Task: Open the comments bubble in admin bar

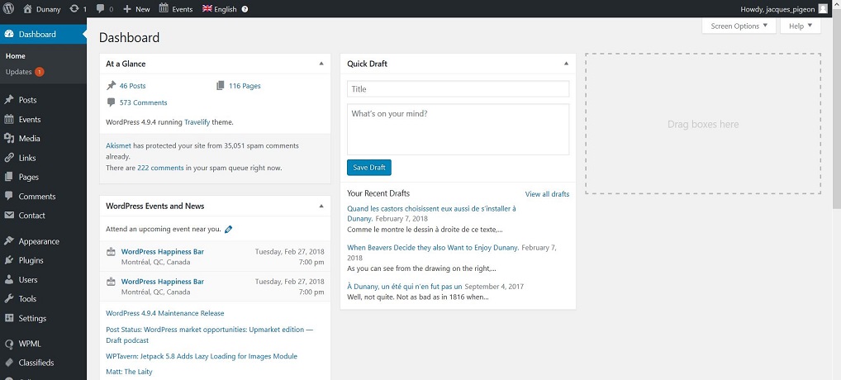Action: coord(101,9)
